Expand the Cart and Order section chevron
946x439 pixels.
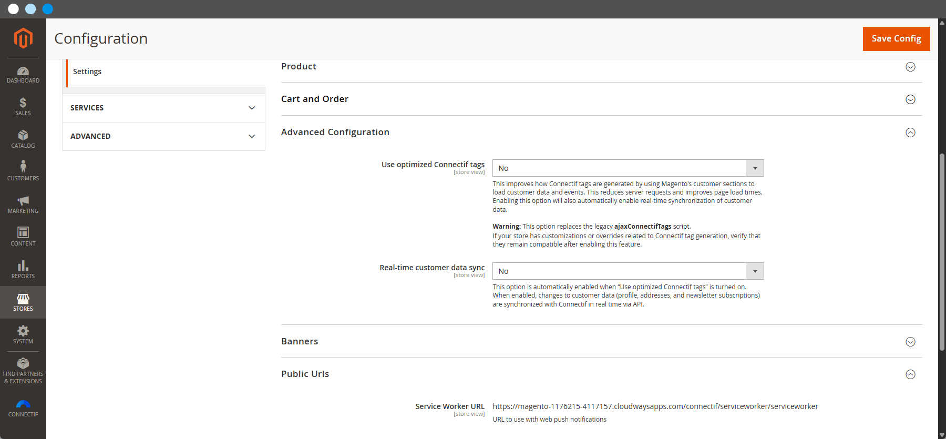point(911,99)
